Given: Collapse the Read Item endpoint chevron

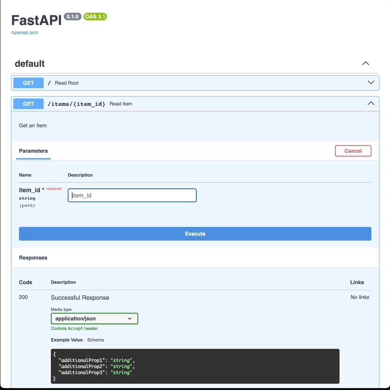Looking at the screenshot, I should 371,104.
